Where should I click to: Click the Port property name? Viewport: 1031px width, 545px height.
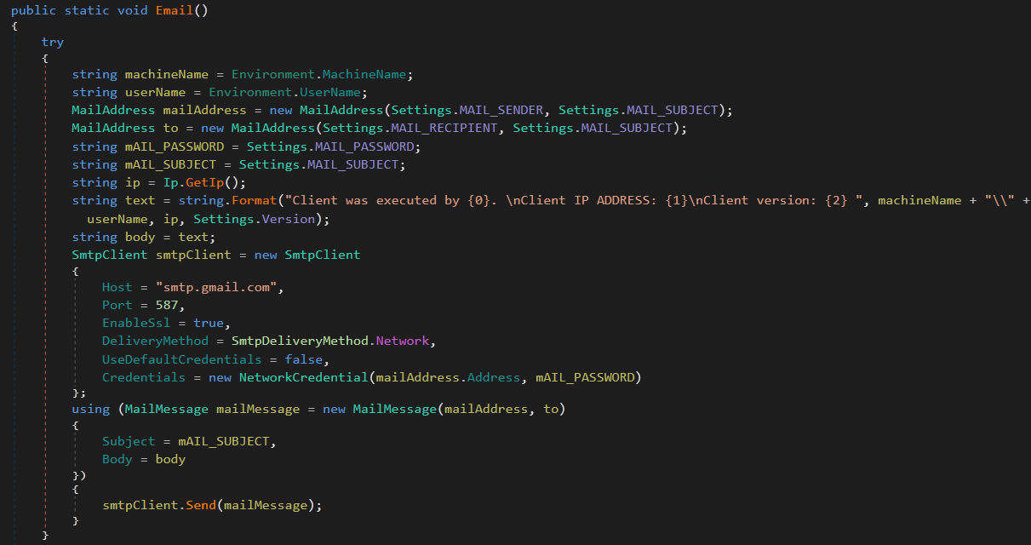(x=117, y=305)
